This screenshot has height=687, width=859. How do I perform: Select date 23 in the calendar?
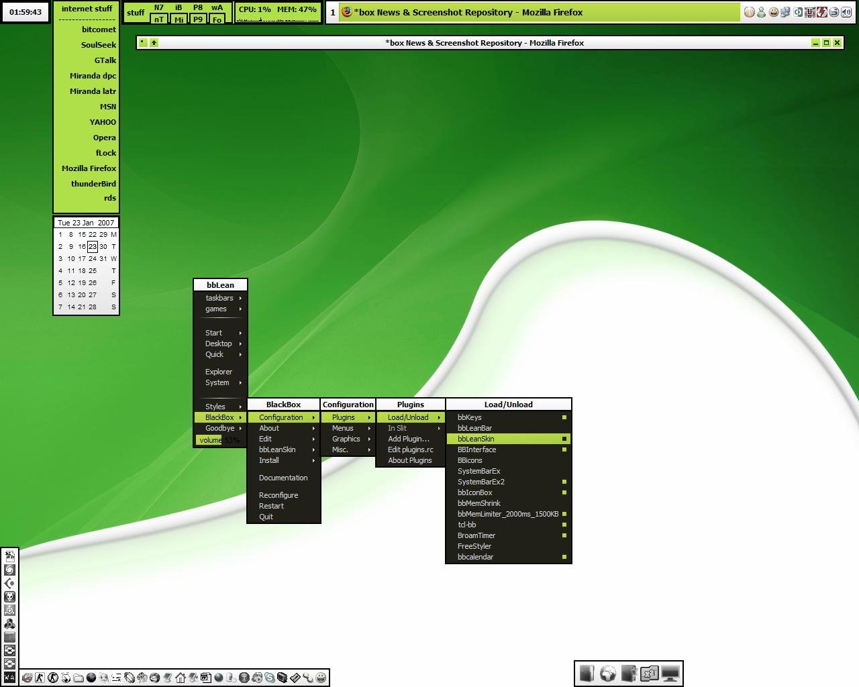click(x=93, y=247)
